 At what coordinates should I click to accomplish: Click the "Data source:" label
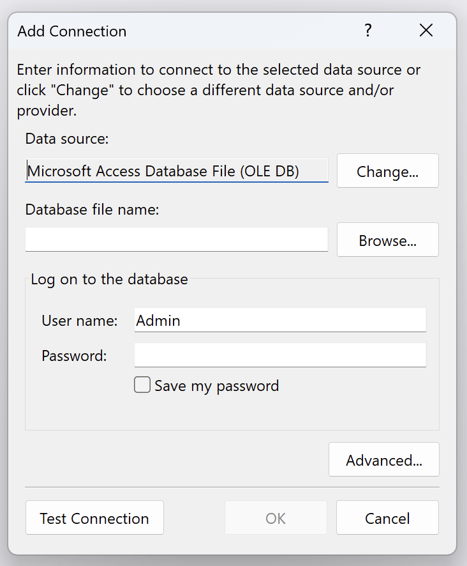click(x=67, y=139)
